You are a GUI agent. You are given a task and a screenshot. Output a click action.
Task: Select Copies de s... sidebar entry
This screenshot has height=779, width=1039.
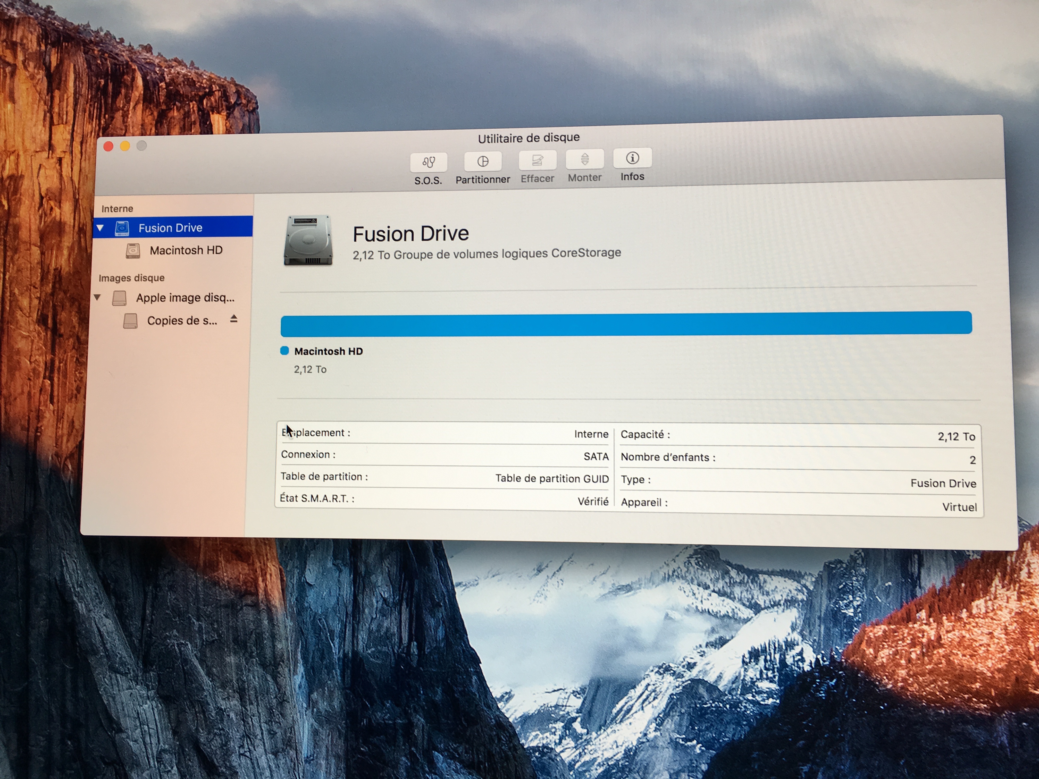pyautogui.click(x=182, y=321)
